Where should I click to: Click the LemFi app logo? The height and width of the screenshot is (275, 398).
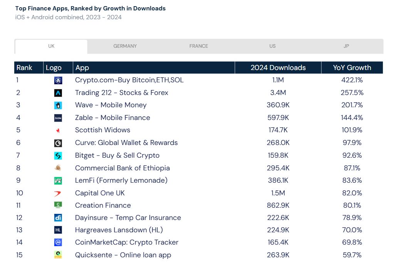pyautogui.click(x=58, y=181)
